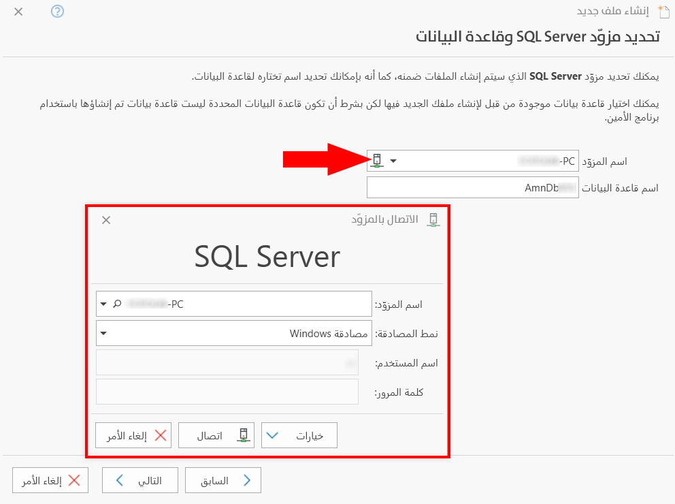The width and height of the screenshot is (675, 504).
Task: Click the red X icon on إلغاء الأمر in dialog
Action: 159,434
